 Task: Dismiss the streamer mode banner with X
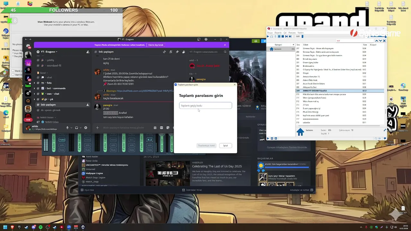[225, 45]
